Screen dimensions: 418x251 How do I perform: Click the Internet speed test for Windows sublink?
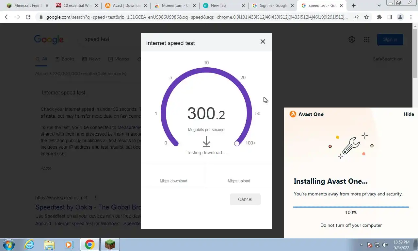point(87,224)
